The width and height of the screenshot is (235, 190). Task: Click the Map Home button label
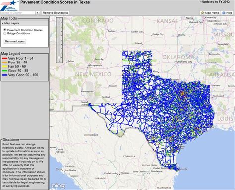point(212,13)
